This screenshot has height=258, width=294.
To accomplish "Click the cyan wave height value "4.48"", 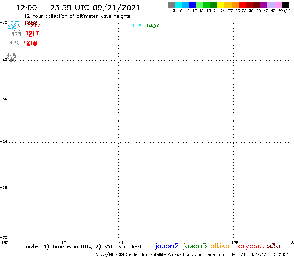I will pos(137,26).
